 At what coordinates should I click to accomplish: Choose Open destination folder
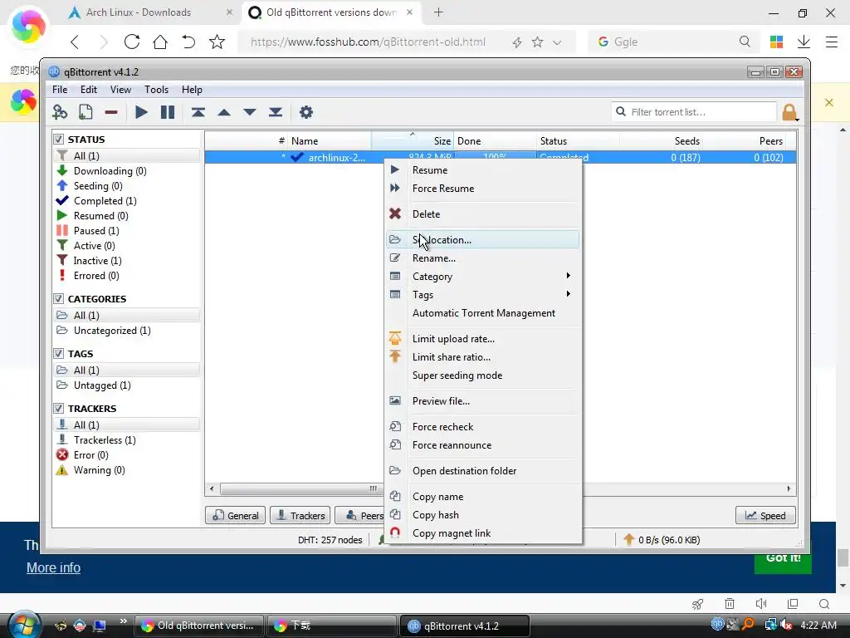click(x=482, y=471)
